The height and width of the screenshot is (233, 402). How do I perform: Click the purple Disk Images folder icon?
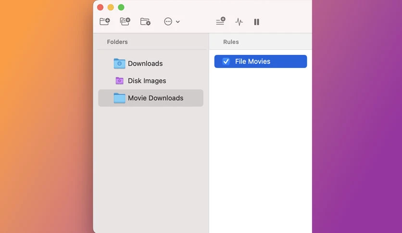(119, 81)
